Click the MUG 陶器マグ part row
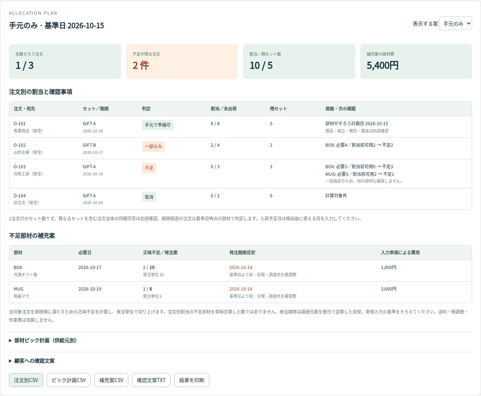Screen dimensions: 481x396 (240, 293)
